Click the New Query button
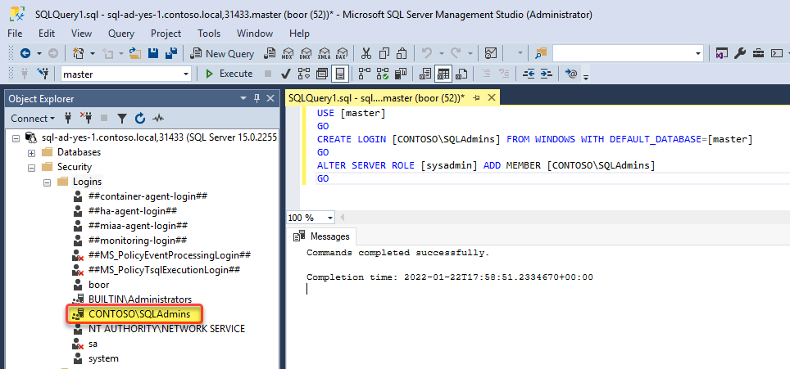 [223, 53]
